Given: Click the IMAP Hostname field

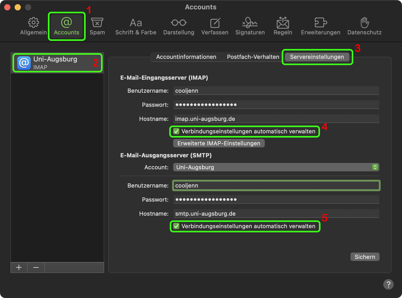Looking at the screenshot, I should pos(276,119).
